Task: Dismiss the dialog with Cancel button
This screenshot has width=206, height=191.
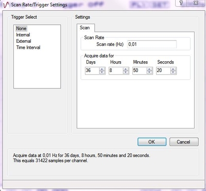Action: (x=184, y=142)
